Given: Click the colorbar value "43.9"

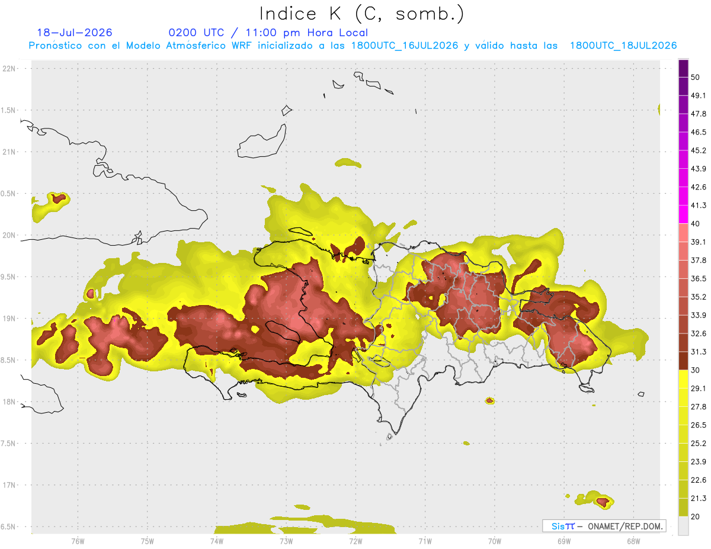Looking at the screenshot, I should pyautogui.click(x=699, y=169).
